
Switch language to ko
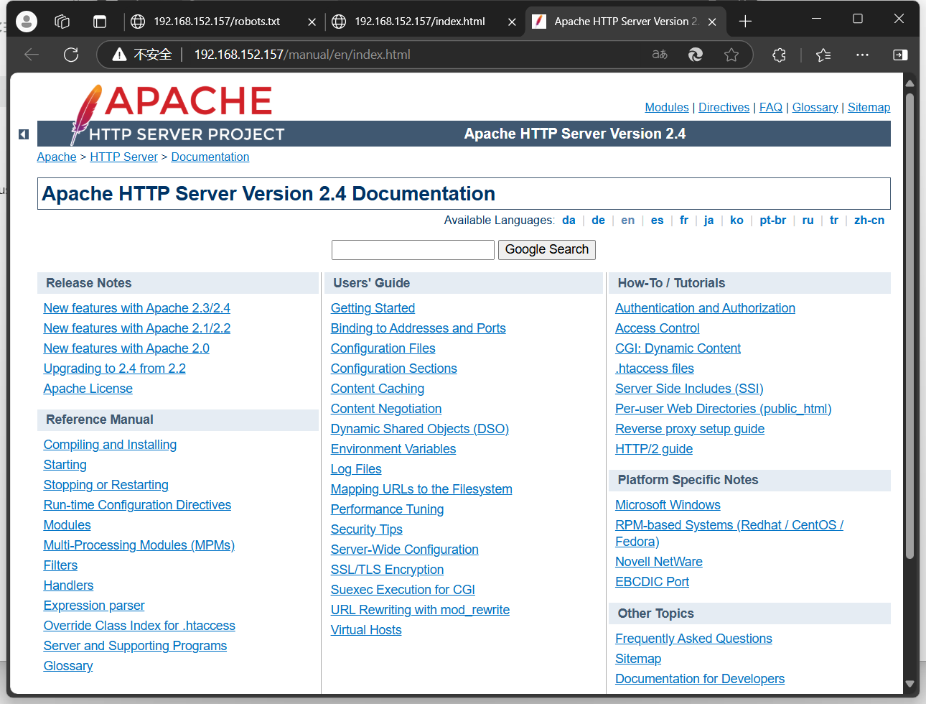(736, 221)
